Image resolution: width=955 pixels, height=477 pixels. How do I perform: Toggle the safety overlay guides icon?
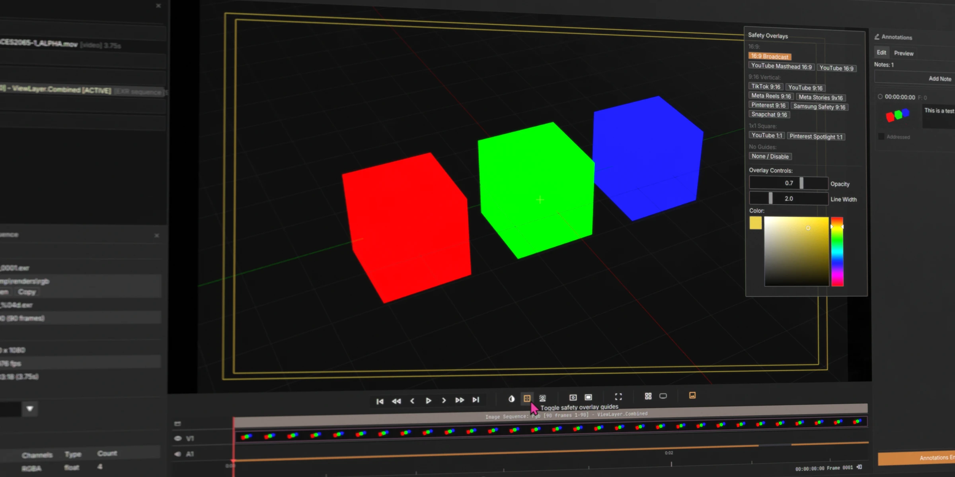point(527,398)
